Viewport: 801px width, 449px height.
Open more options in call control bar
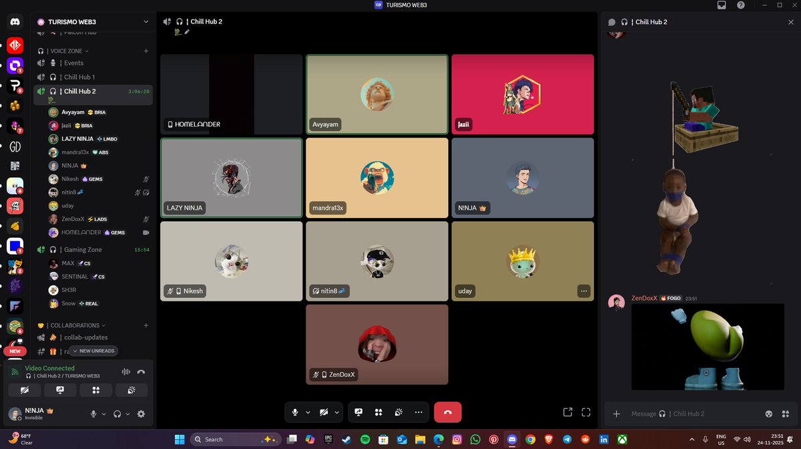click(x=419, y=412)
